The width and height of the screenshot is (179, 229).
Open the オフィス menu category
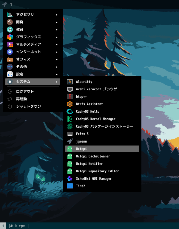33,59
